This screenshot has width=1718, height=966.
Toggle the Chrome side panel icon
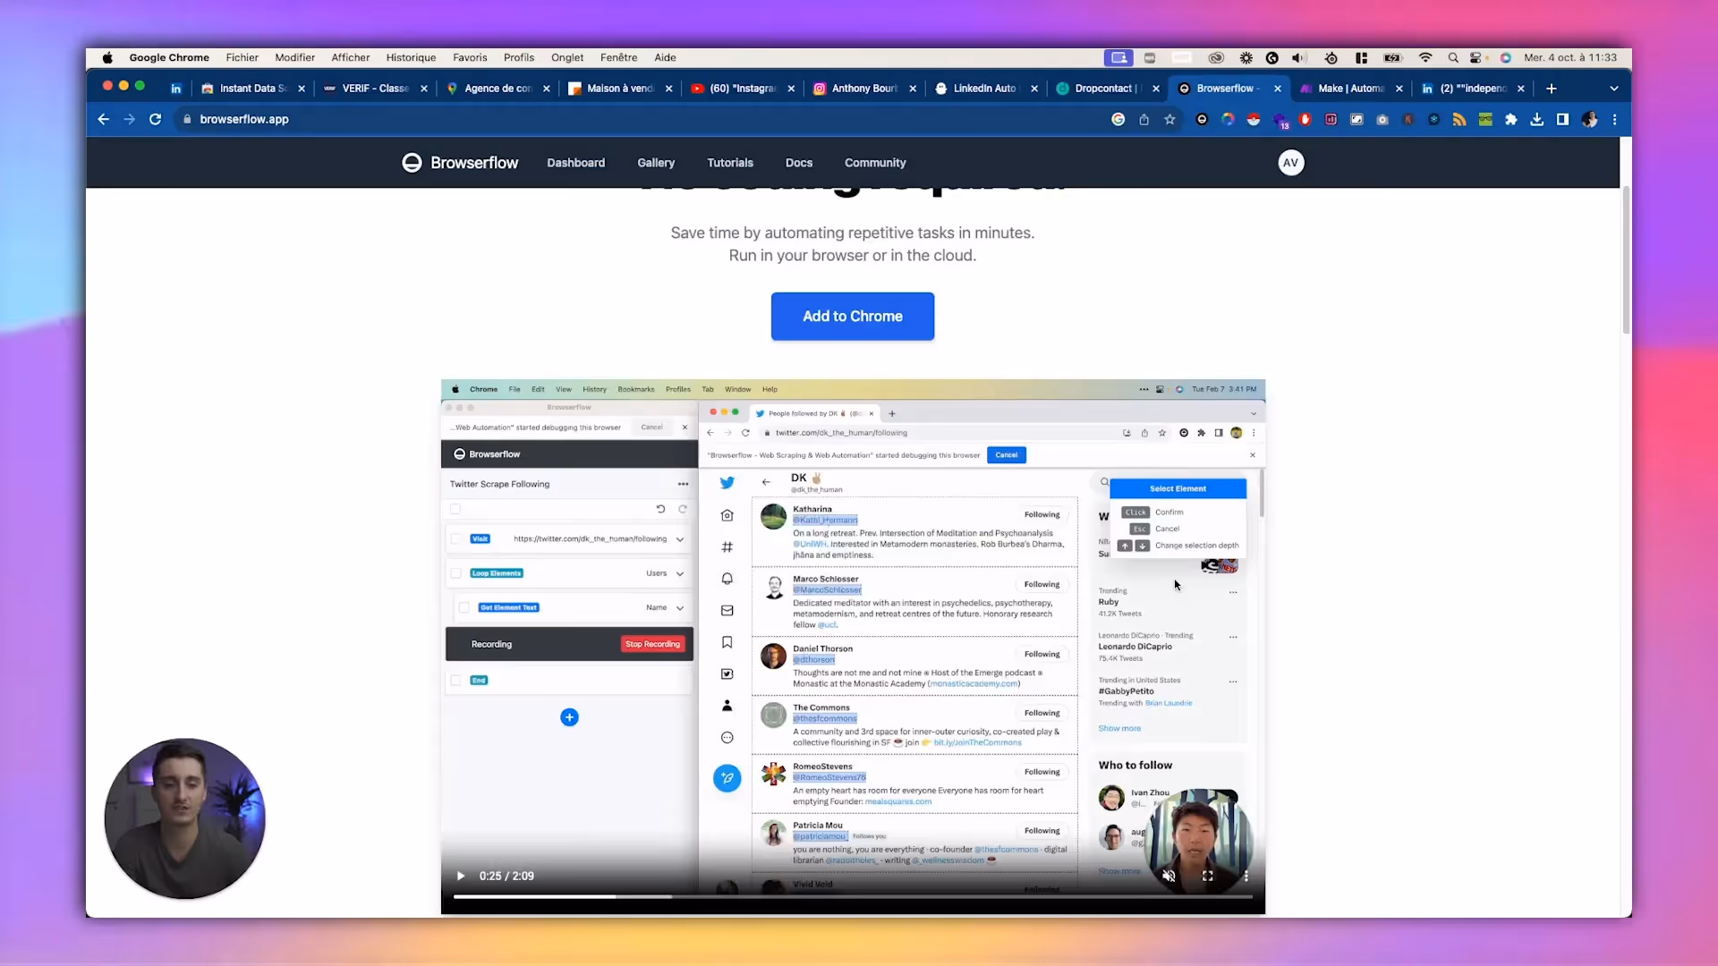point(1563,119)
